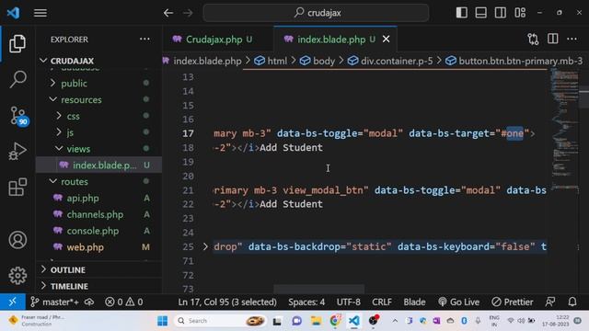The image size is (589, 331).
Task: Open Source Control view with 90 badge
Action: click(18, 115)
